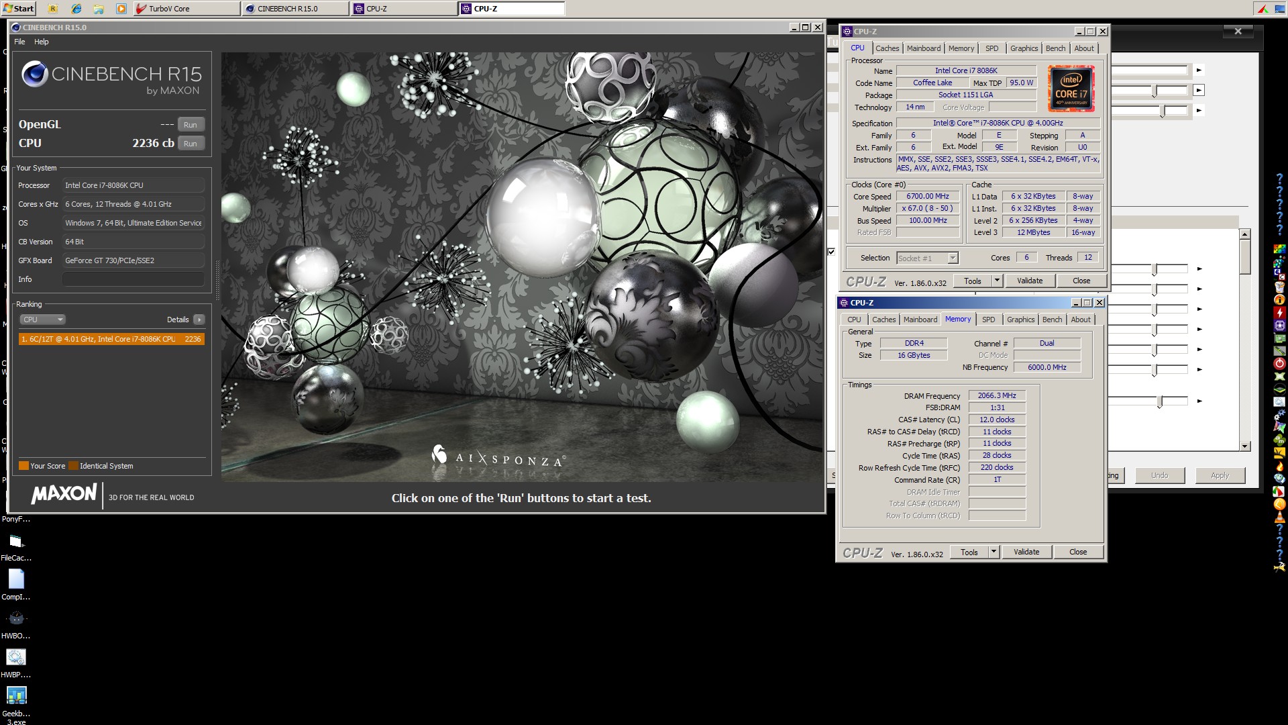This screenshot has width=1288, height=725.
Task: Switch to SPD tab in lower CPU-Z window
Action: click(x=989, y=320)
